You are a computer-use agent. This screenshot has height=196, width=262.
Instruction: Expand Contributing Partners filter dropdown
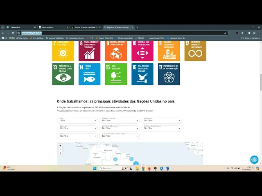[120, 128]
